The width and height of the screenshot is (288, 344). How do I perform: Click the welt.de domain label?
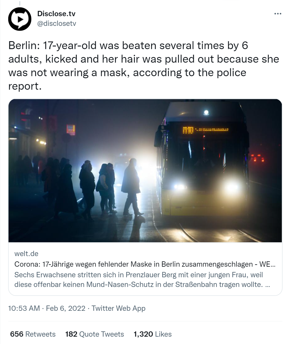[x=26, y=254]
